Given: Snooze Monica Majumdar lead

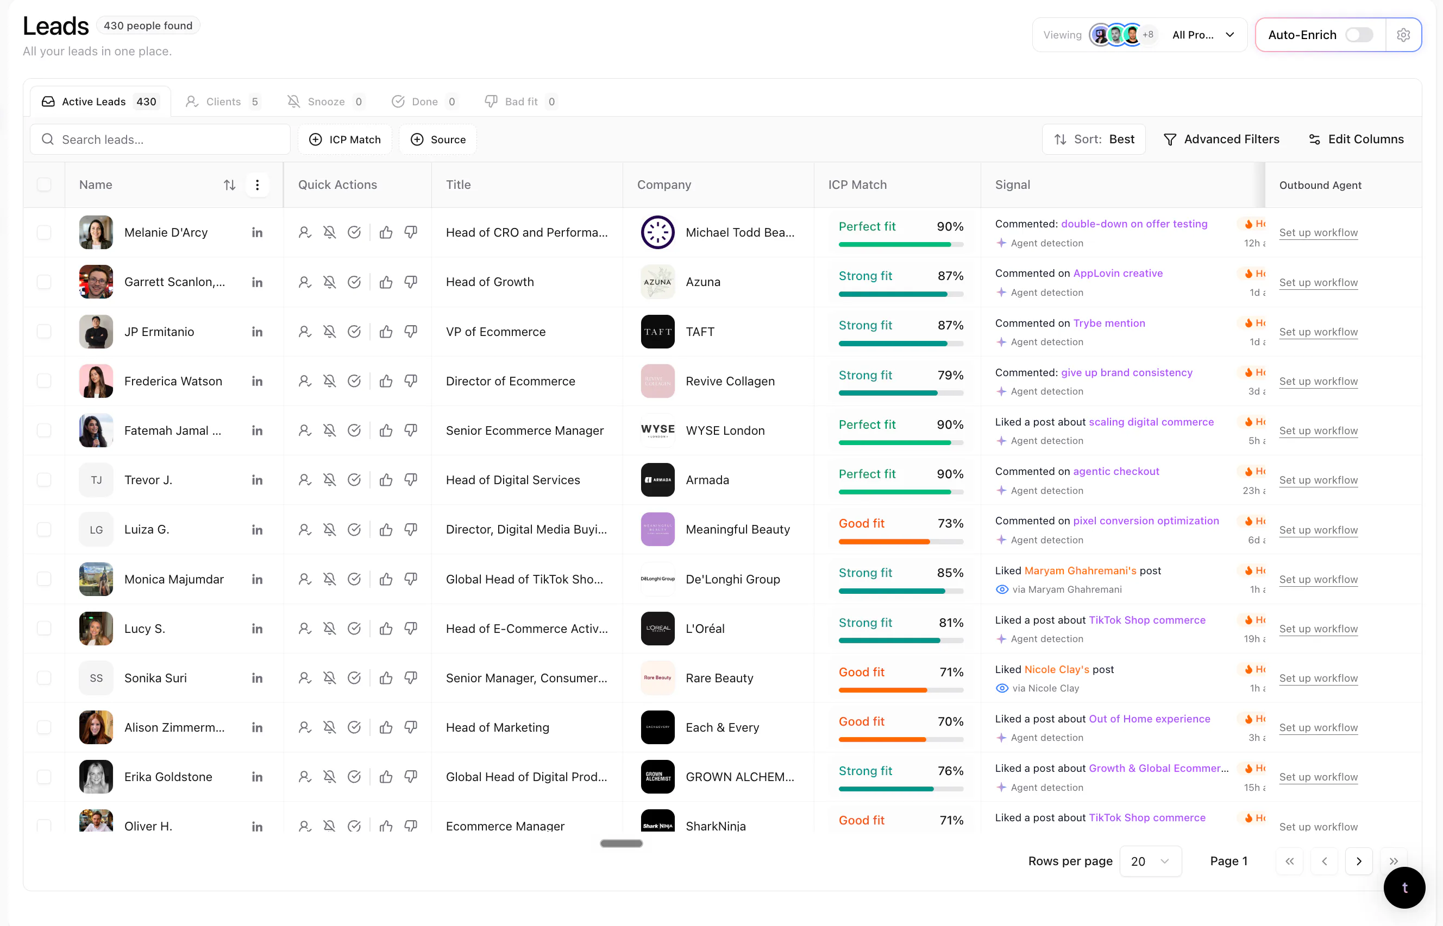Looking at the screenshot, I should pyautogui.click(x=329, y=579).
